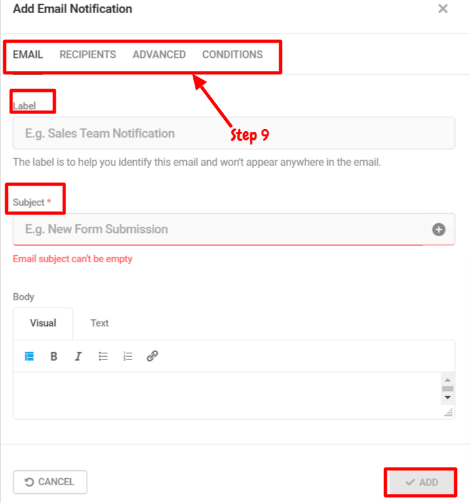Insert a numbered list
This screenshot has height=503, width=470.
click(x=128, y=356)
